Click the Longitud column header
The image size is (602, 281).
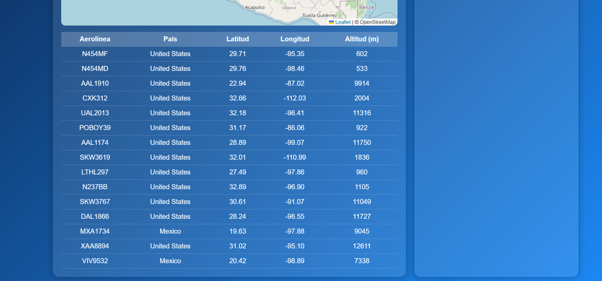295,39
